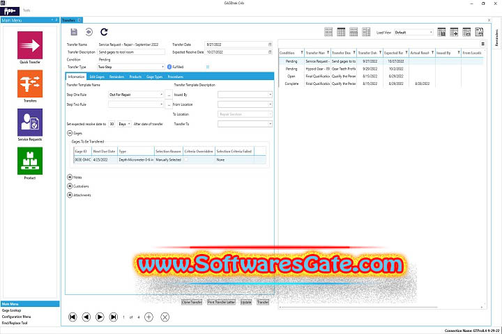Click the second grid layout icon
502x334 pixels.
[341, 32]
